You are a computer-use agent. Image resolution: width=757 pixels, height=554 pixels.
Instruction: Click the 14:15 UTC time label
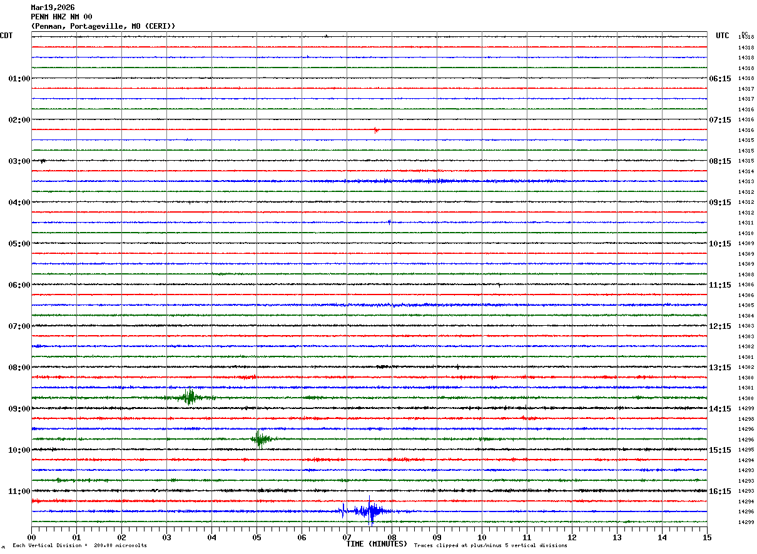tap(720, 409)
